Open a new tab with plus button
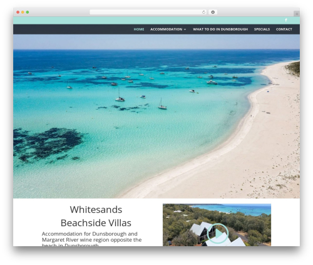 click(297, 14)
